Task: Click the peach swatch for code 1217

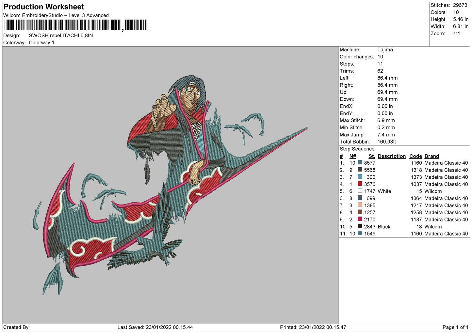Action: [x=360, y=205]
